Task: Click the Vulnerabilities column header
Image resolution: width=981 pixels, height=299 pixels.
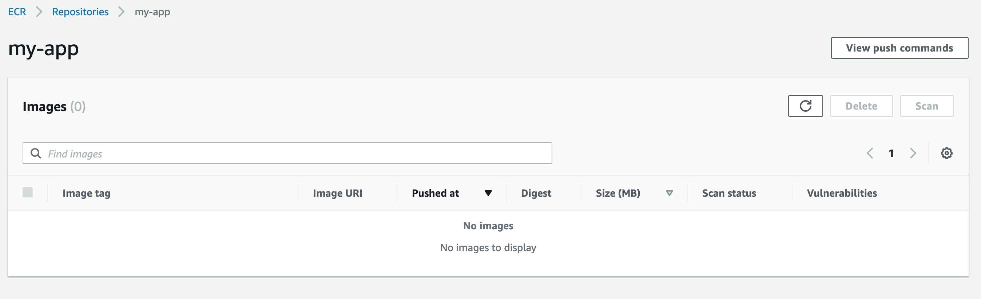Action: [x=842, y=193]
